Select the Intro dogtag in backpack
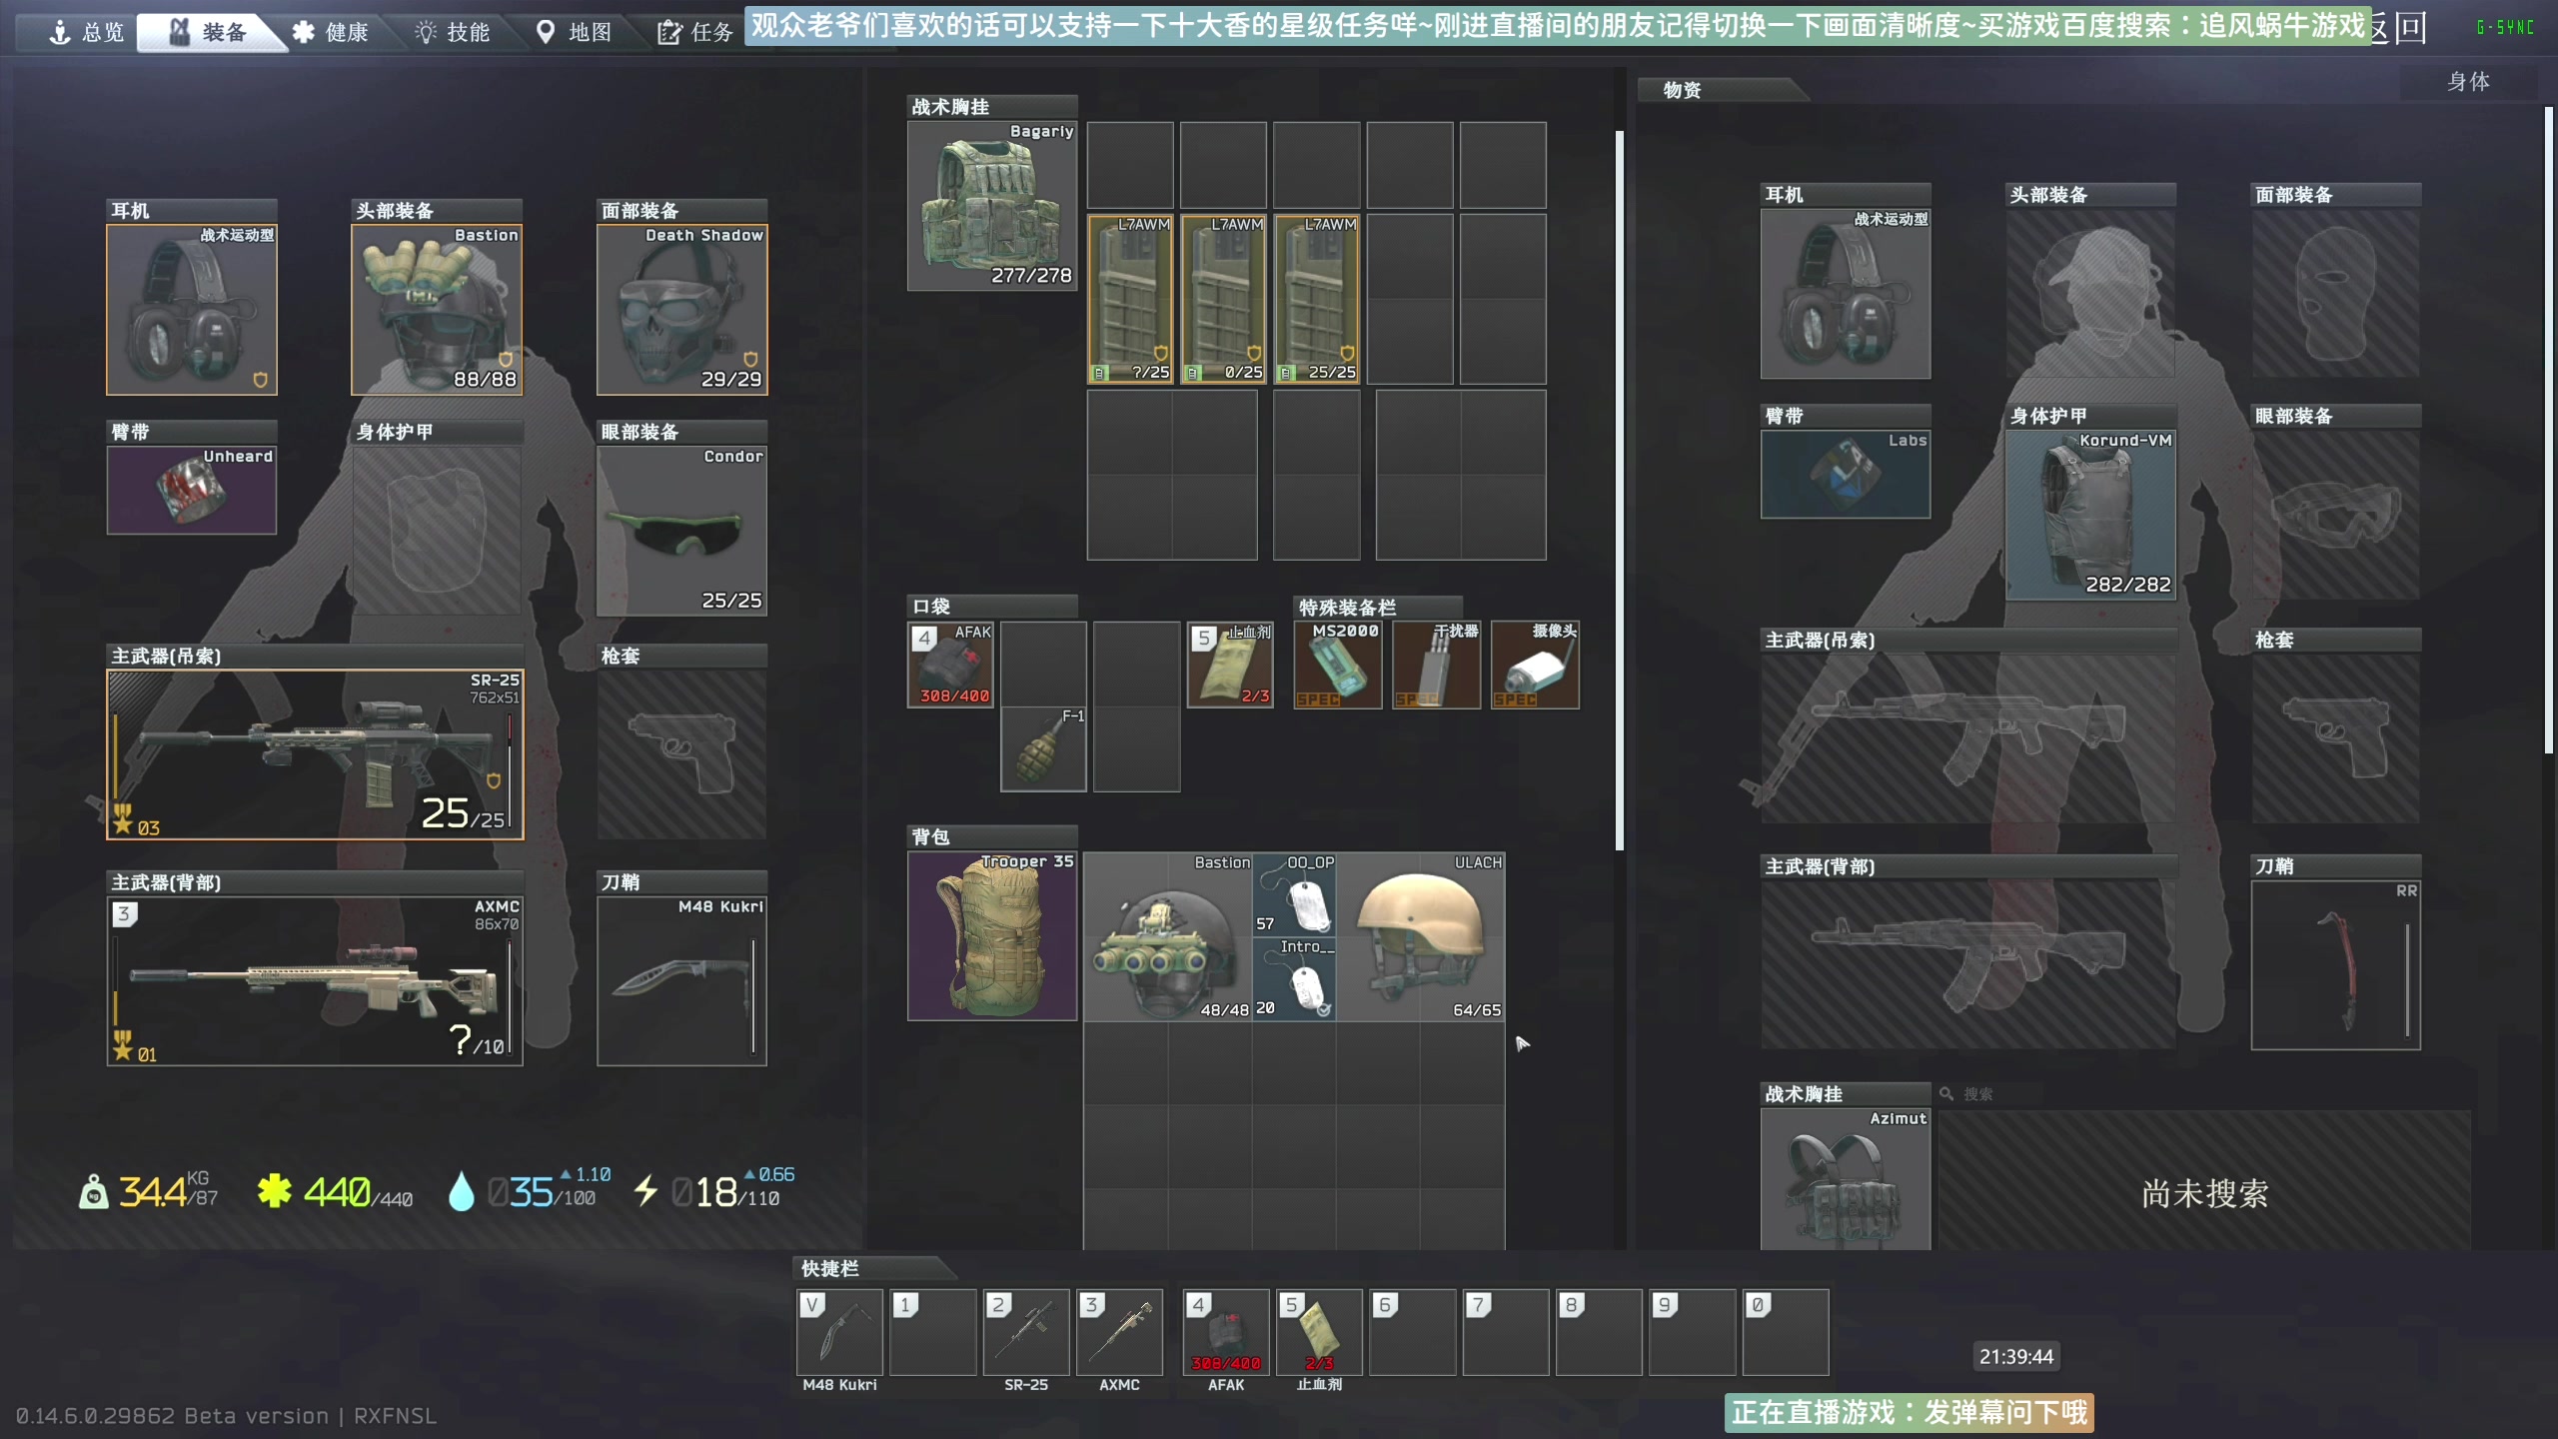Image resolution: width=2558 pixels, height=1439 pixels. click(1295, 978)
